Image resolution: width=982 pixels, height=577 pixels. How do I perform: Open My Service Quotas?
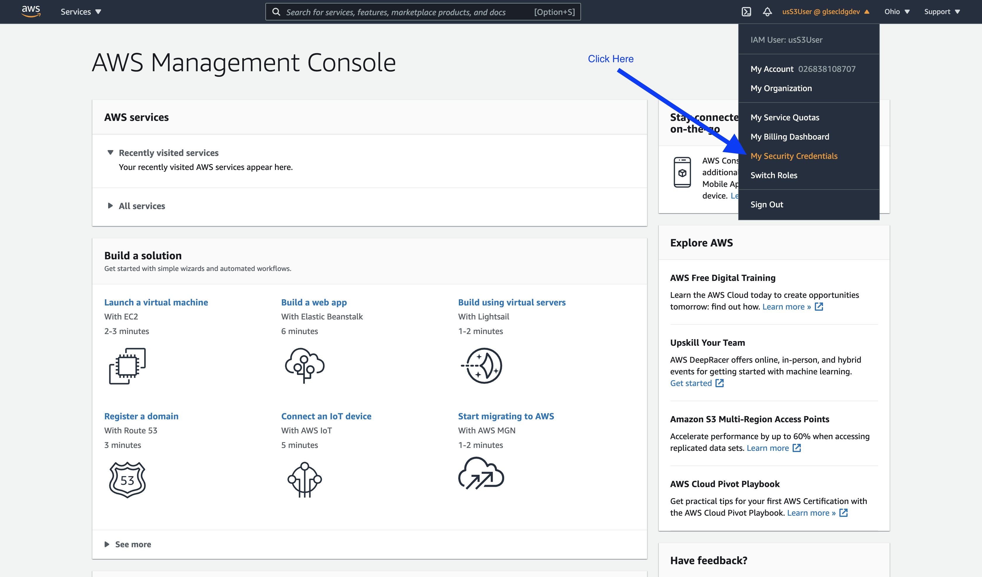[785, 117]
